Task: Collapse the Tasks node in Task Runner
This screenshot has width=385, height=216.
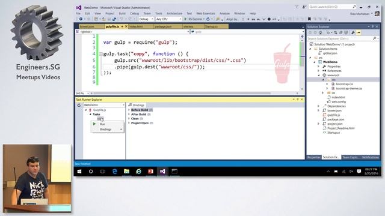Action: point(90,115)
